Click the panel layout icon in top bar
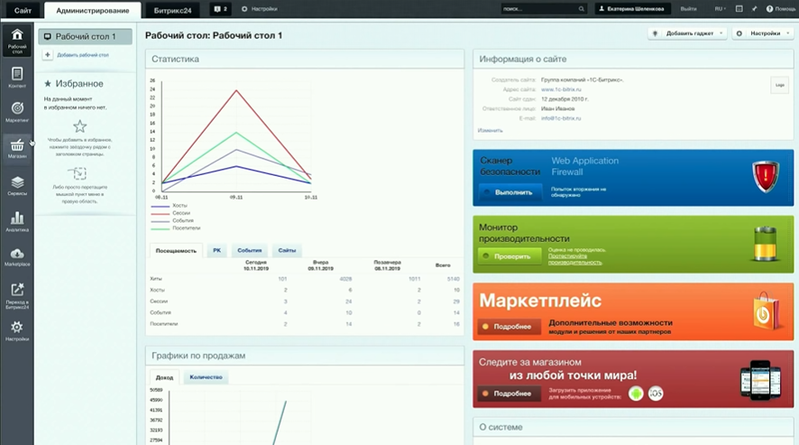799x445 pixels. (739, 9)
